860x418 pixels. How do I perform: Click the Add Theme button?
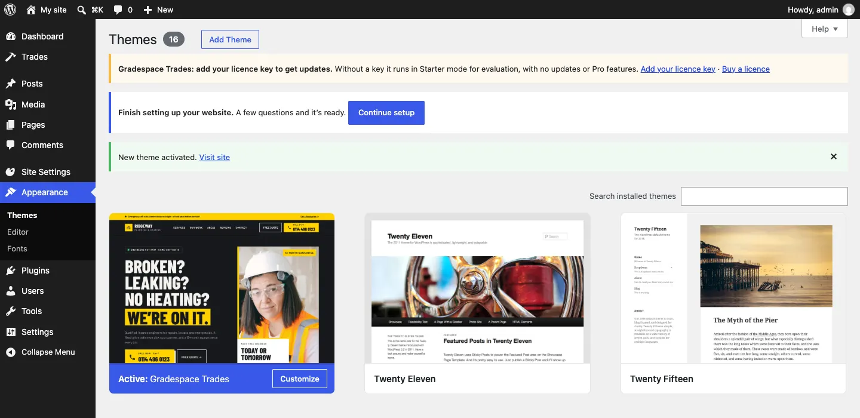pos(230,39)
